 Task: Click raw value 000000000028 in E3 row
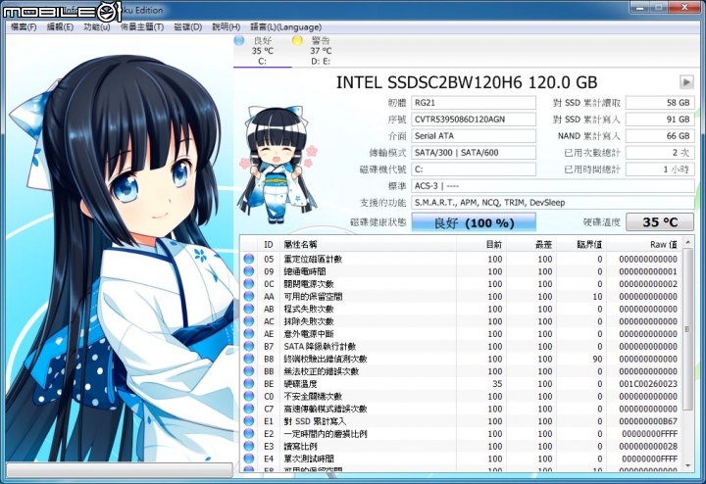click(x=648, y=446)
